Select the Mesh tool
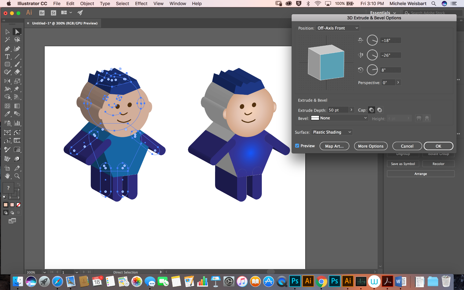 click(7, 106)
